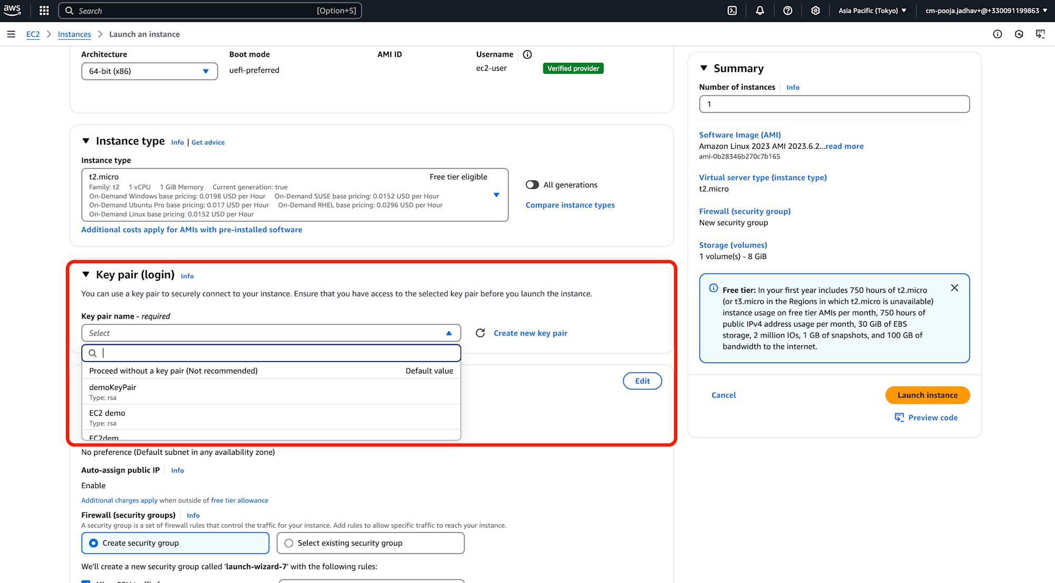This screenshot has height=583, width=1055.
Task: Select EC2 demo key pair
Action: 271,417
